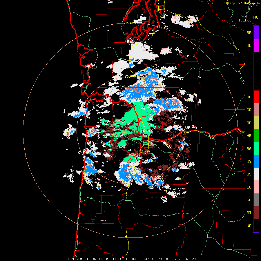Click the UK legend label
The width and height of the screenshot is (261, 261).
click(x=249, y=46)
